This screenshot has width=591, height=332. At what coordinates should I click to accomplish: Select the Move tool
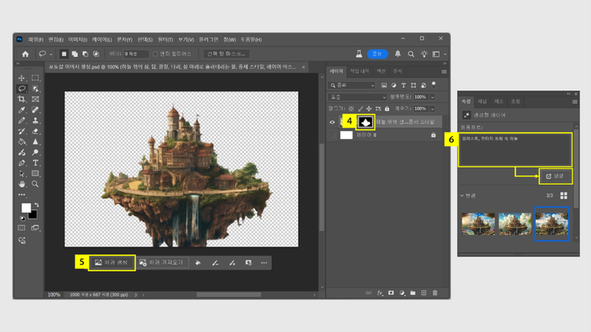click(22, 78)
